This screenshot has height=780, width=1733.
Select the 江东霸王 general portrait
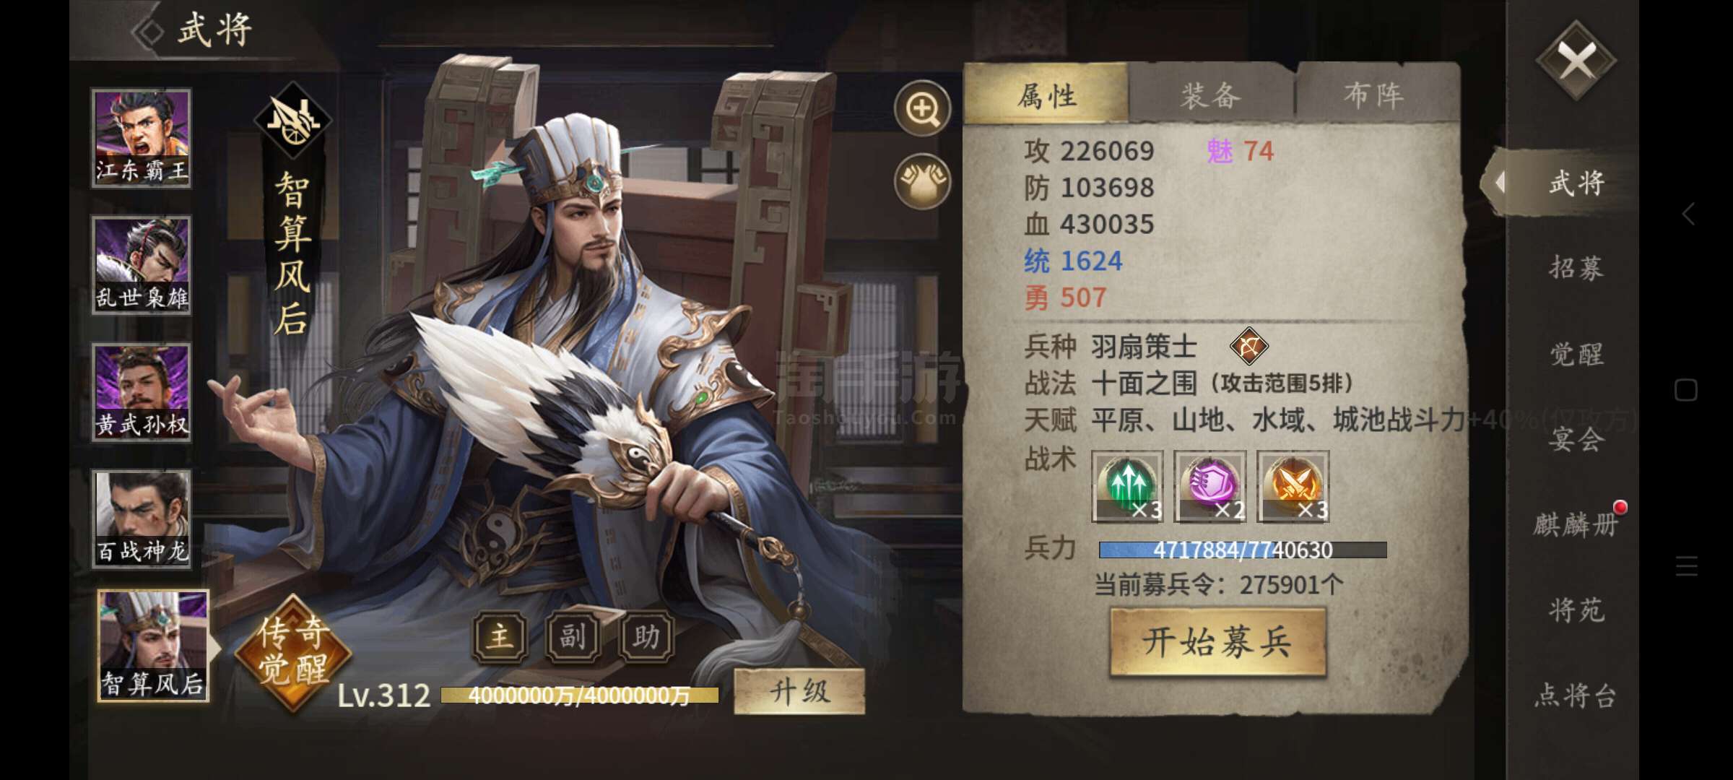pyautogui.click(x=142, y=138)
